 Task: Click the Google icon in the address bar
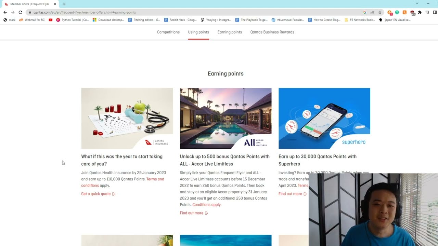pos(365,12)
